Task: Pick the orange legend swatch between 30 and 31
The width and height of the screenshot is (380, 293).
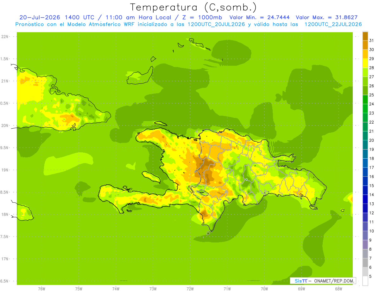Action: click(365, 45)
